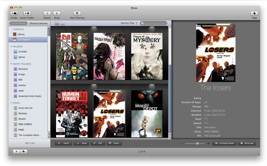Toggle the Owned checkbox

point(206,124)
